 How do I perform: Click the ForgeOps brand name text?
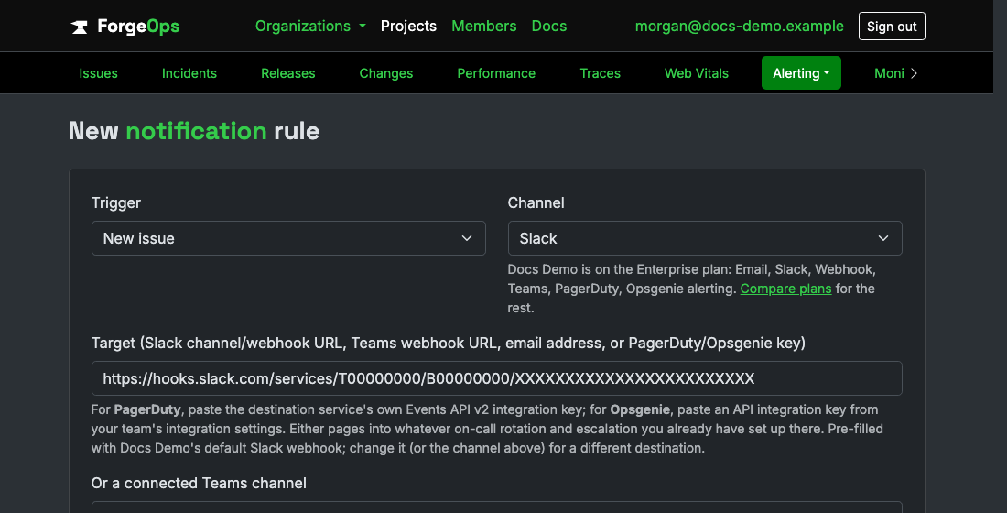pyautogui.click(x=139, y=27)
